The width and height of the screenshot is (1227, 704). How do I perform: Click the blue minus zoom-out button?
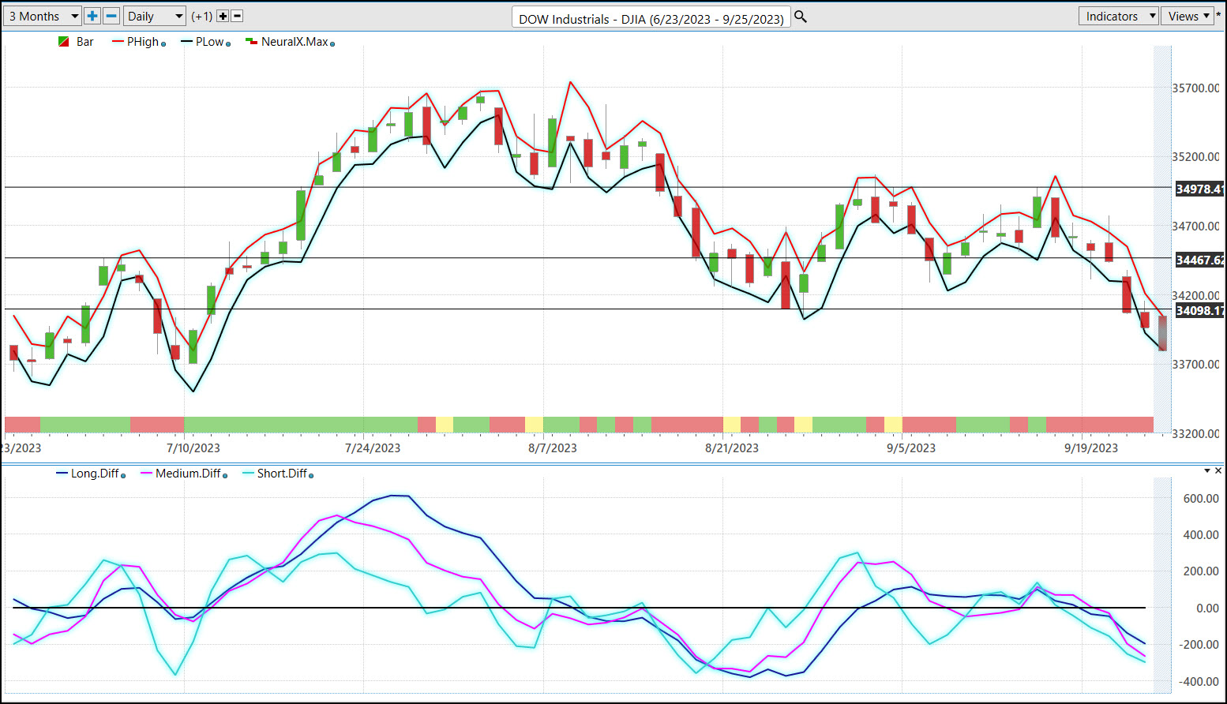(x=111, y=16)
